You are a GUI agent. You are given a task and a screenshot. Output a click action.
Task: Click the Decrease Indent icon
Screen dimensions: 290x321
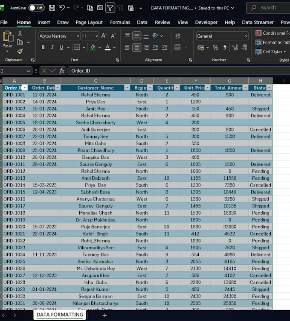155,47
